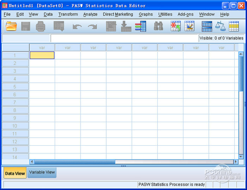Image resolution: width=247 pixels, height=190 pixels.
Task: Click the Insert Variable icon with pencil
Action: (x=189, y=26)
